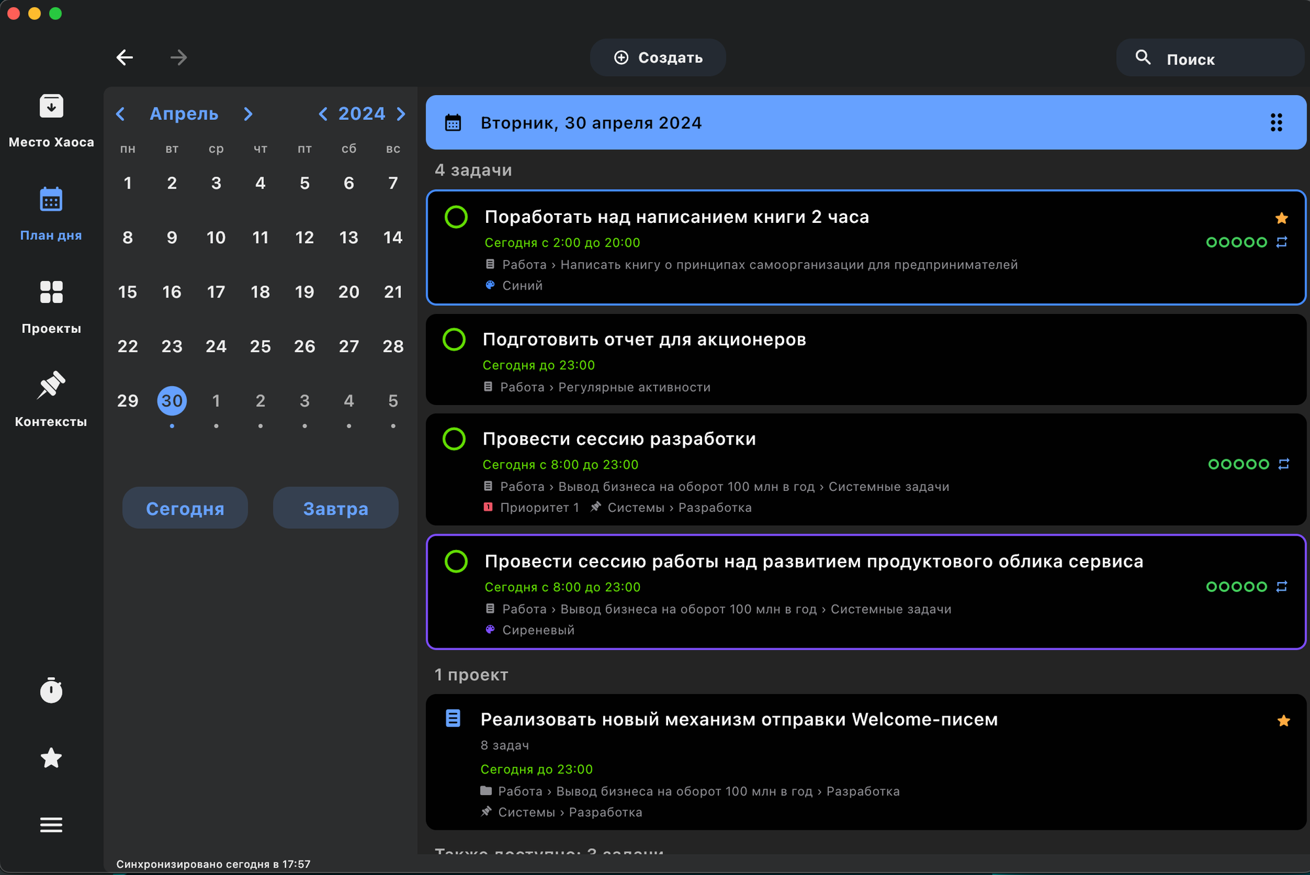Click repeat icon on book writing task

coord(1282,243)
